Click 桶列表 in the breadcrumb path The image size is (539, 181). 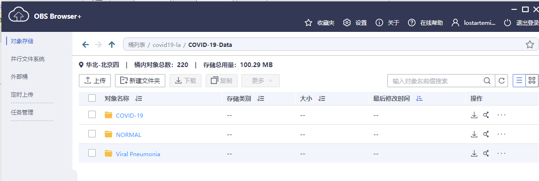click(137, 45)
